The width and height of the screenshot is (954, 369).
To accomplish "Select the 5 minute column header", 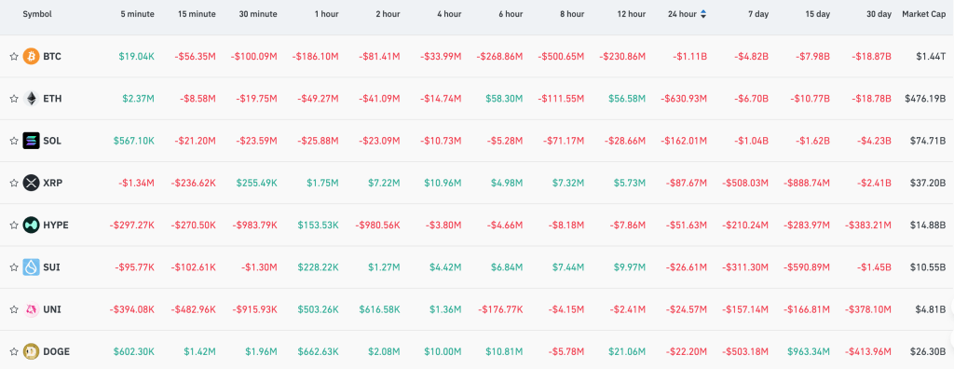I will (138, 14).
